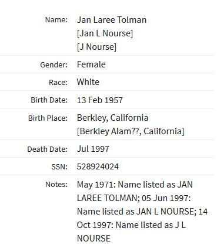Select the SSN number 528924024
Screen dimensions: 217x245
pos(98,166)
